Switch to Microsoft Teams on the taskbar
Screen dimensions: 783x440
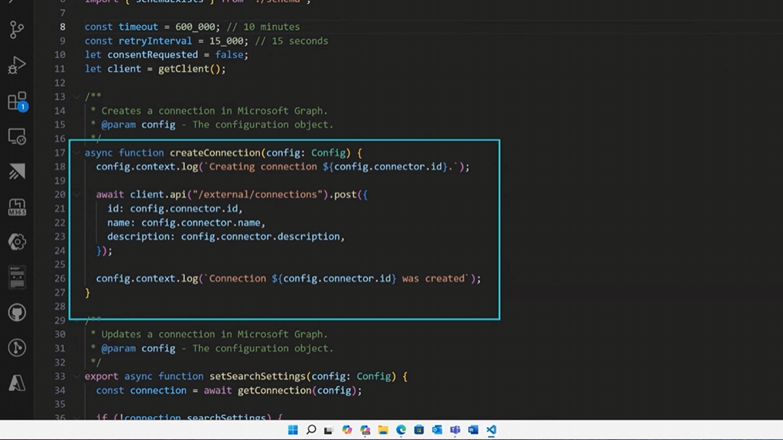(455, 430)
